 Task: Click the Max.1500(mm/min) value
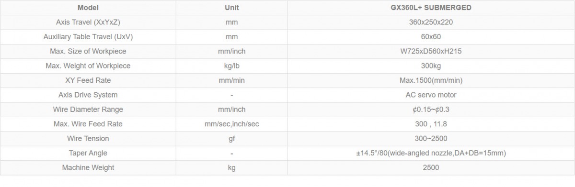click(x=431, y=80)
